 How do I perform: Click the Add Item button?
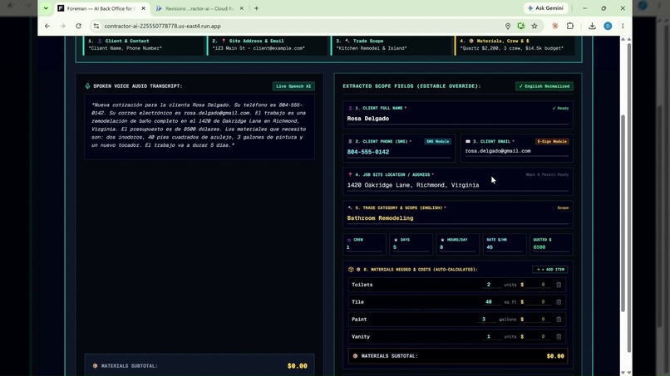(550, 269)
